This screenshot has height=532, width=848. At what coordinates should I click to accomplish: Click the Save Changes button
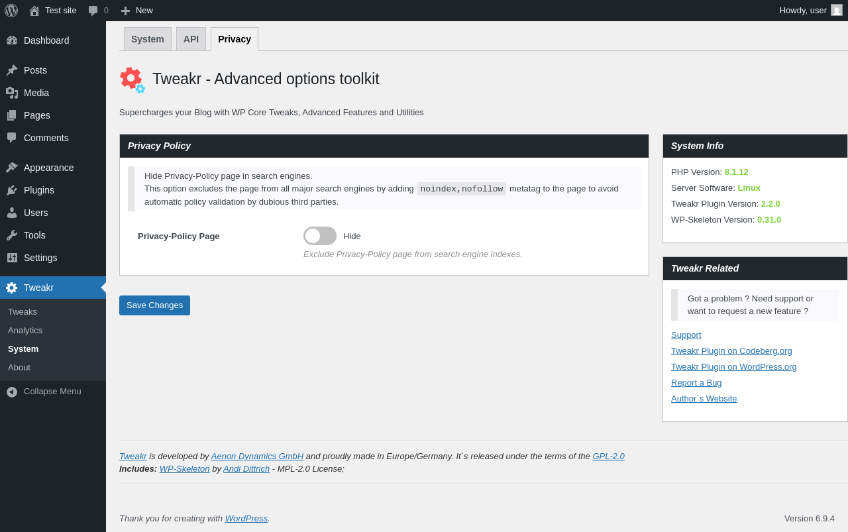pyautogui.click(x=154, y=305)
